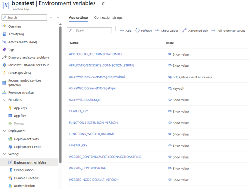
Task: Show value for APPINSIGHTS_INSTRUMENTATIONKEY
Action: (178, 54)
